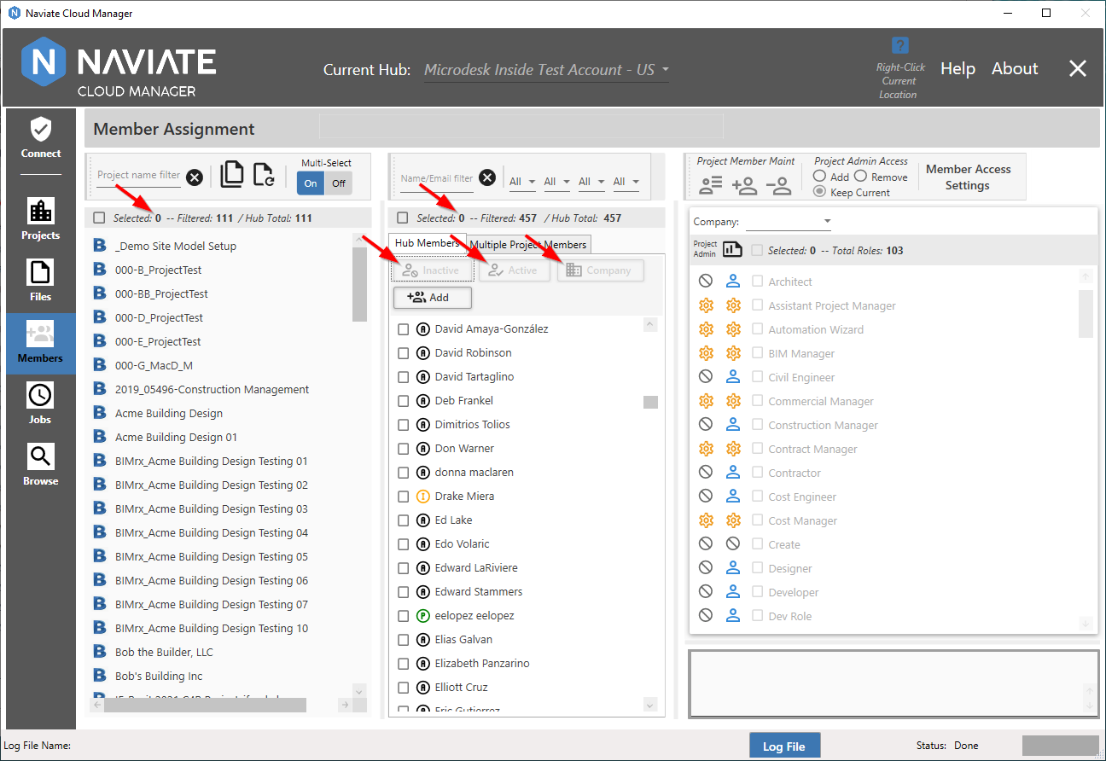Click the refresh project list icon
Image resolution: width=1106 pixels, height=761 pixels.
click(264, 175)
